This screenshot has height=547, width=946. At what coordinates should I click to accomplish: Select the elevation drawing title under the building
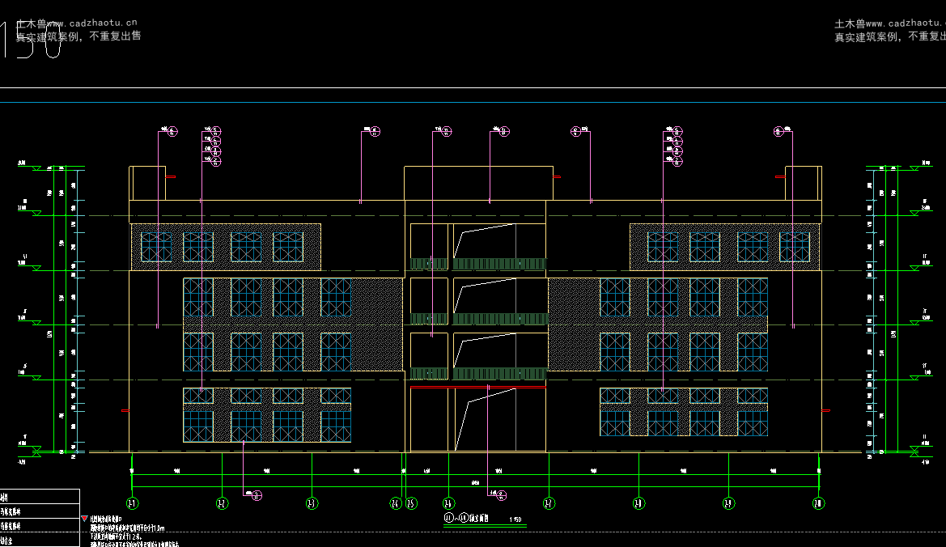click(x=466, y=518)
